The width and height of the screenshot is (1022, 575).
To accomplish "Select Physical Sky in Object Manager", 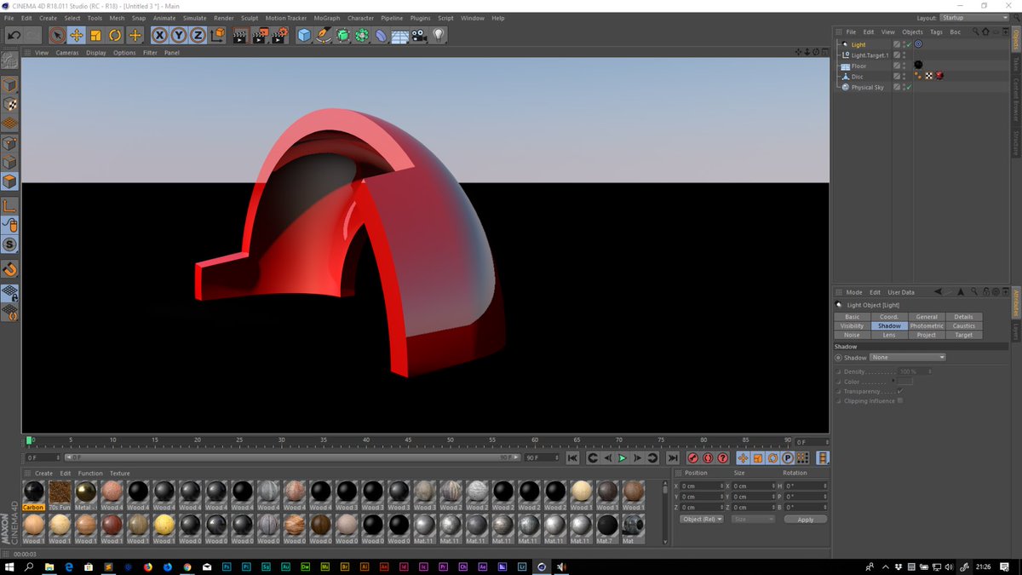I will 868,87.
